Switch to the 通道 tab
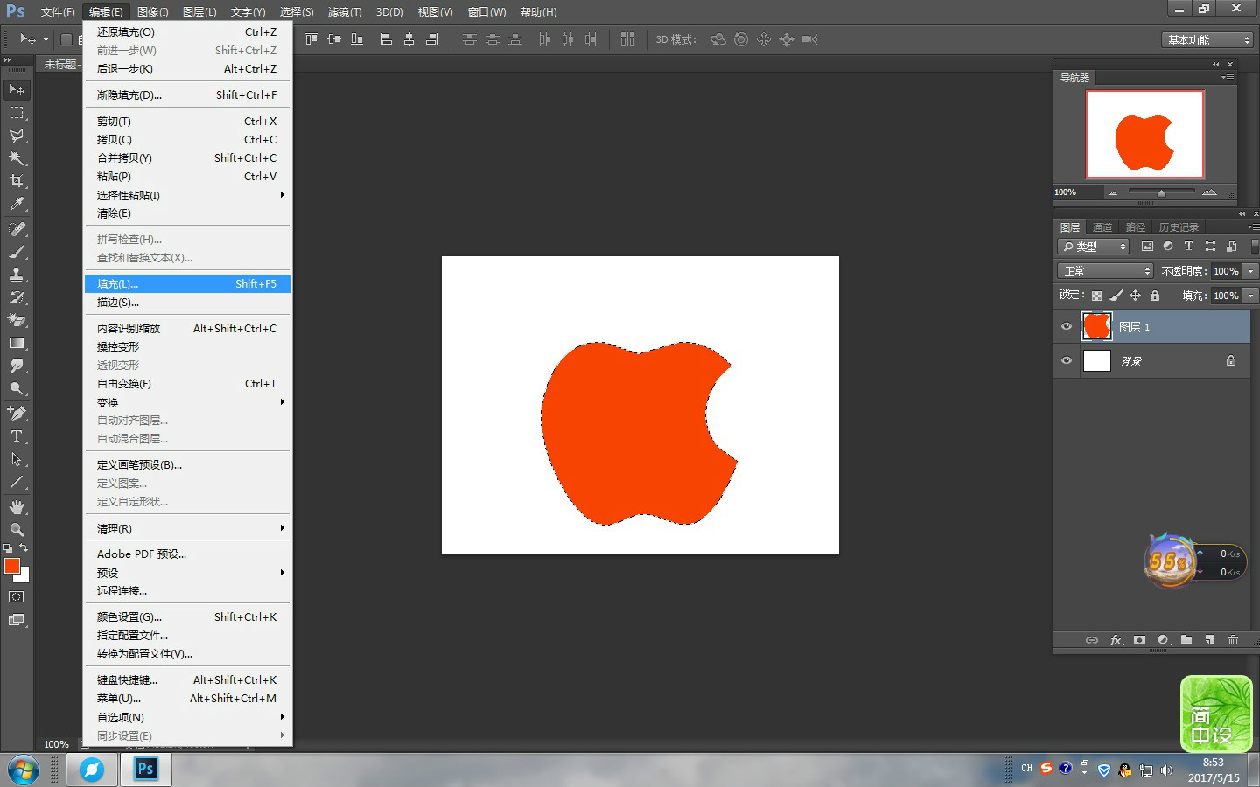 (x=1102, y=227)
